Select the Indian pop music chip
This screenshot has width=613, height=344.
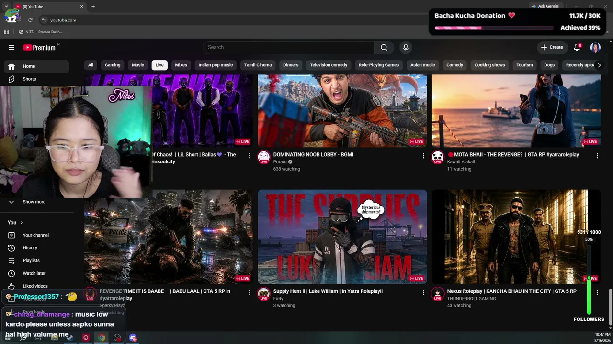[x=216, y=65]
